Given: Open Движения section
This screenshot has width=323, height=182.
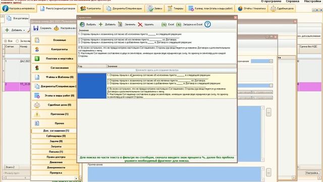Looking at the screenshot, I should [x=55, y=162].
